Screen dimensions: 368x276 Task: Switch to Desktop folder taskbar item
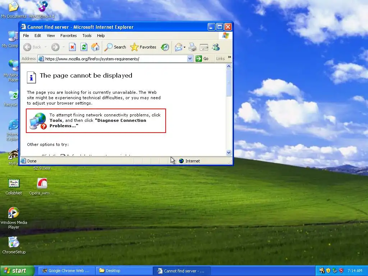124,271
